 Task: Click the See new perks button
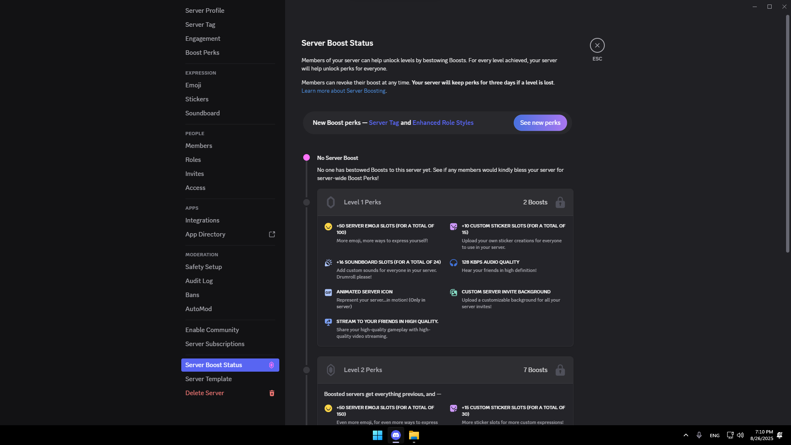(x=540, y=123)
